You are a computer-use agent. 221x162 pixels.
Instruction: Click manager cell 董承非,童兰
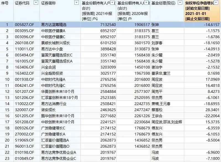(x=161, y=73)
